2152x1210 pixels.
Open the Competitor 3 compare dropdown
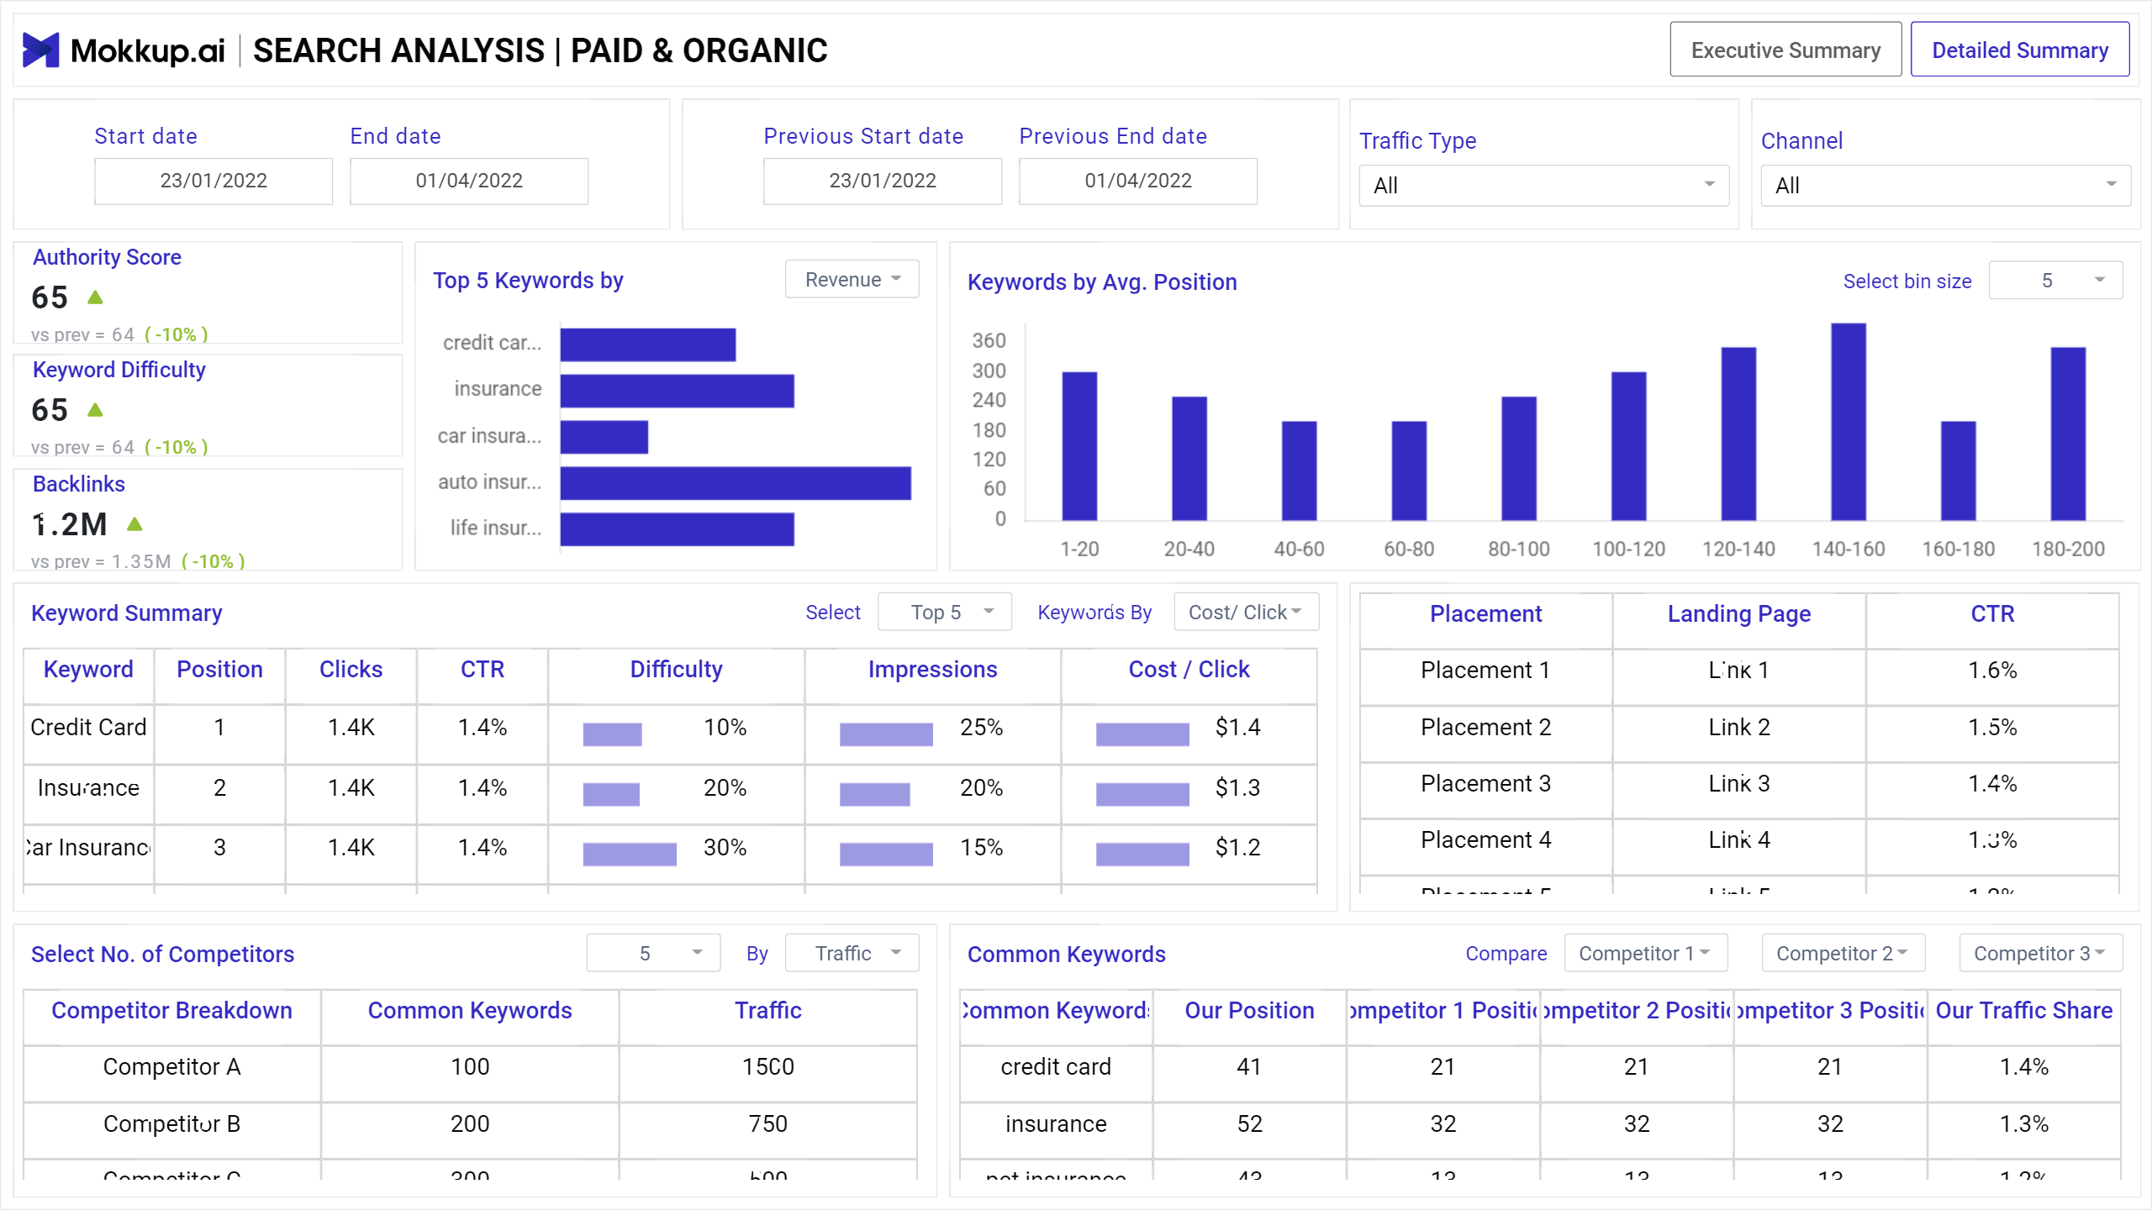[2041, 953]
